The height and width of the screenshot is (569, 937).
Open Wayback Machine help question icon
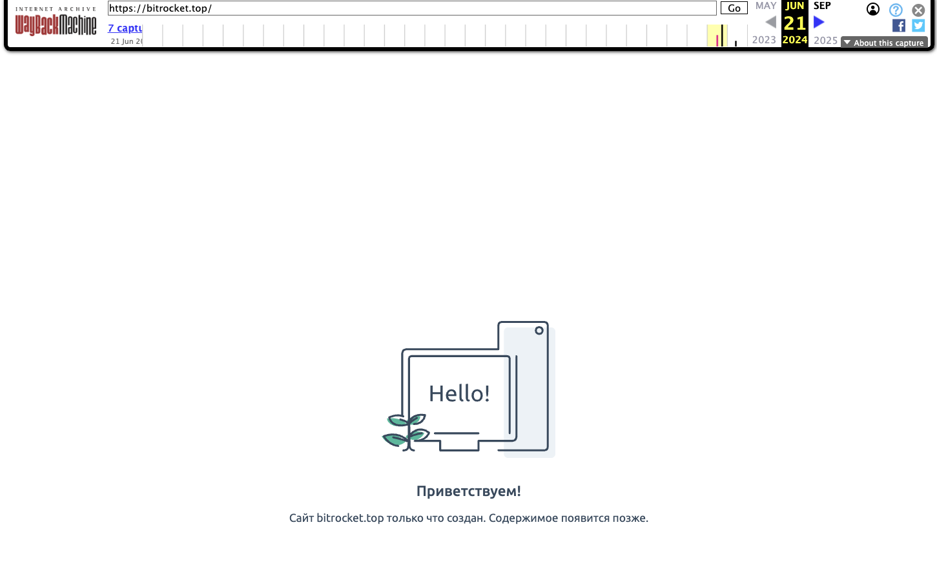(896, 10)
